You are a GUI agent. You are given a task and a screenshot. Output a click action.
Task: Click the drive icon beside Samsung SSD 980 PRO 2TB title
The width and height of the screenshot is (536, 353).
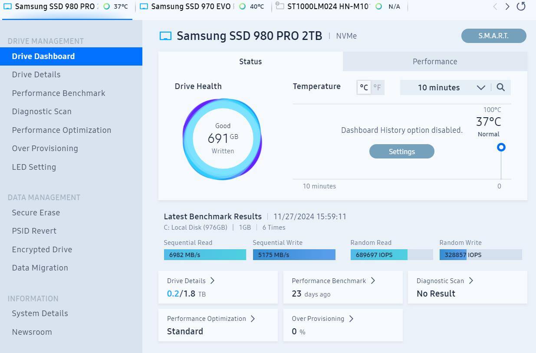click(165, 36)
